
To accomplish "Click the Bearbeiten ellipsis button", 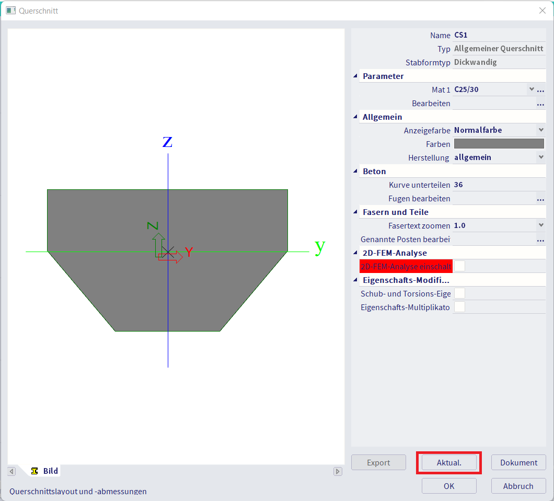I will 540,104.
